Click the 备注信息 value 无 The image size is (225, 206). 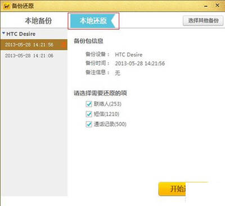[118, 73]
